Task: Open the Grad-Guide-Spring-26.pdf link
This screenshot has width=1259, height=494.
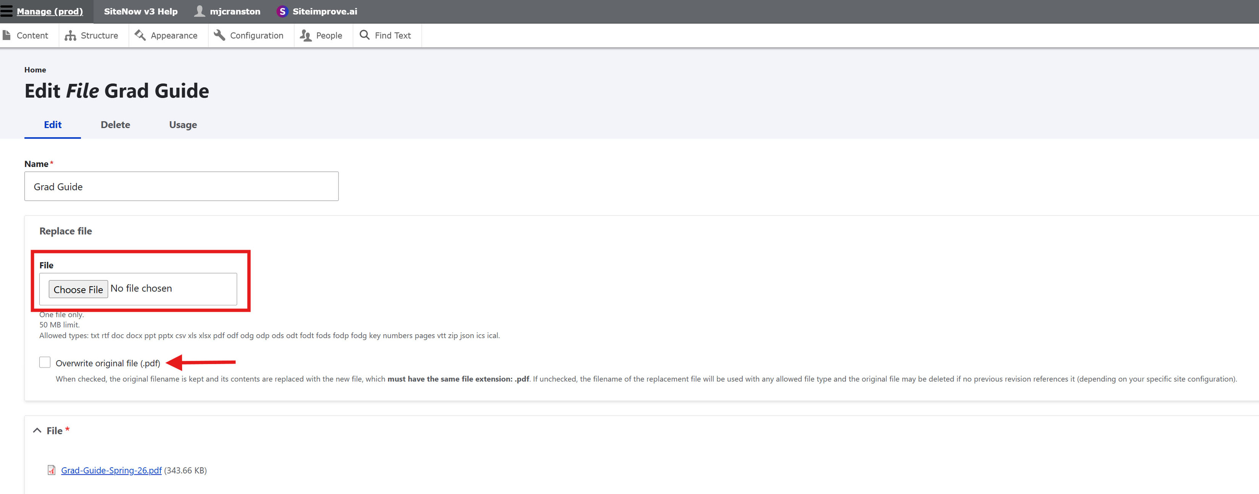Action: point(111,470)
